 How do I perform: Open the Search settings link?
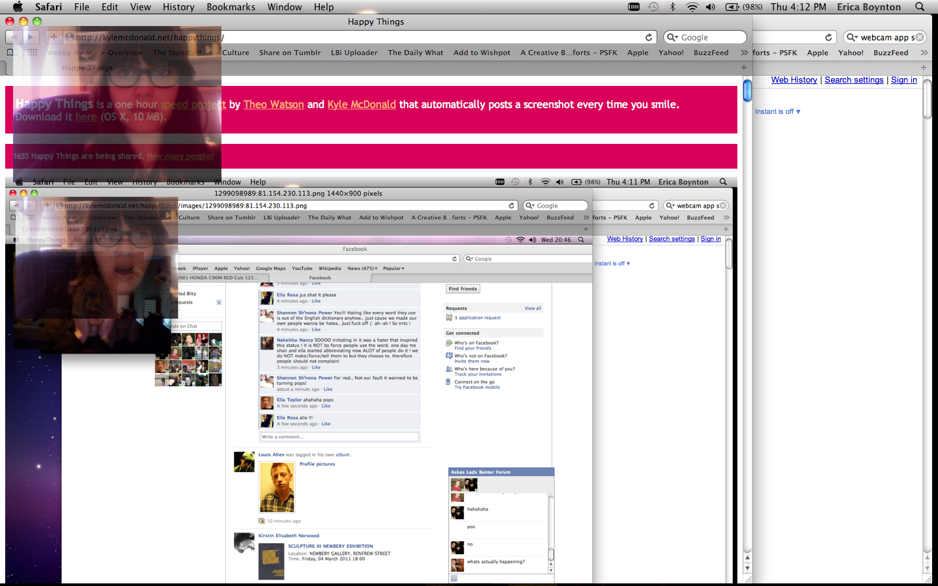854,79
